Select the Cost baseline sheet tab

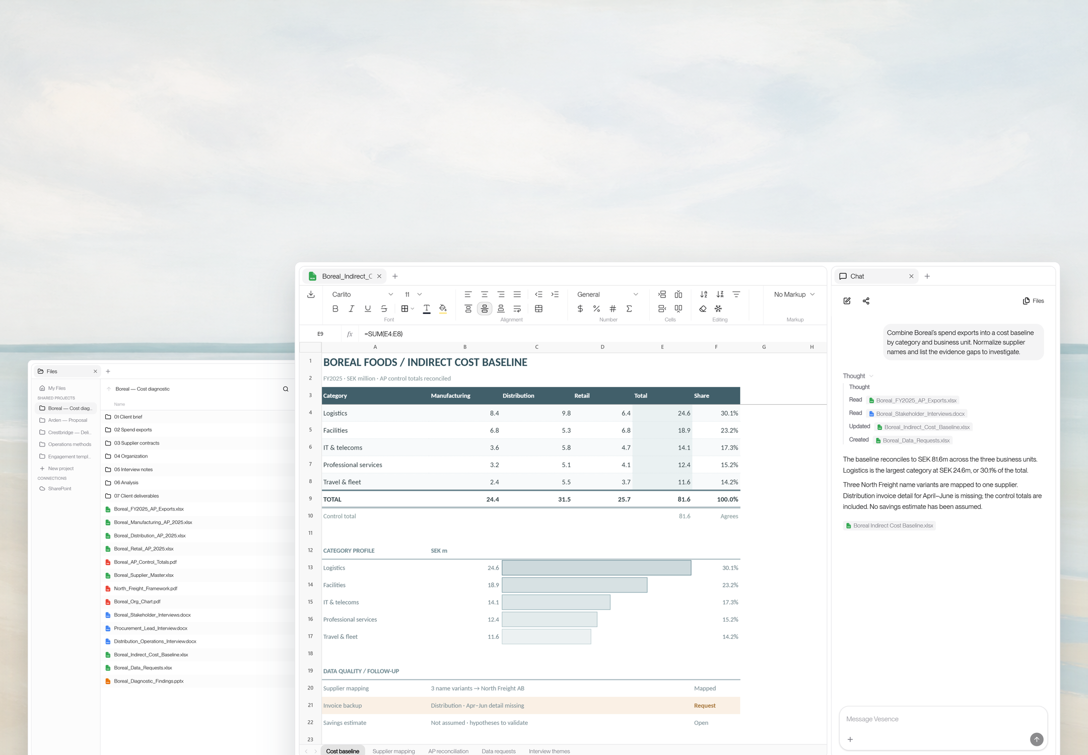tap(343, 751)
